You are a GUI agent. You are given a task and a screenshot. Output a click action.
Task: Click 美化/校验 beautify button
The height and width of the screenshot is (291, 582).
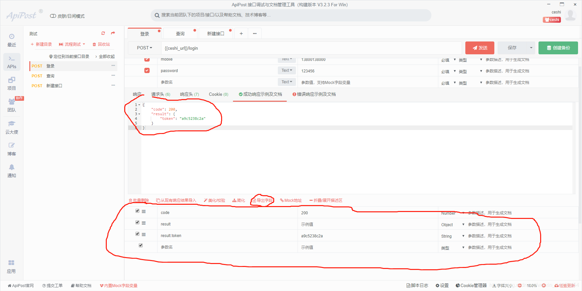[x=215, y=200]
